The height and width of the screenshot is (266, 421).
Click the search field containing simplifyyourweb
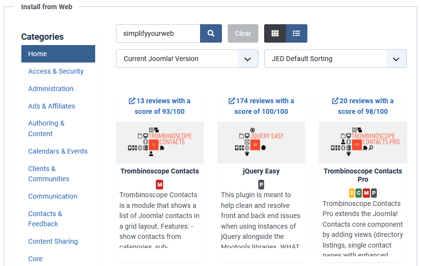[158, 33]
